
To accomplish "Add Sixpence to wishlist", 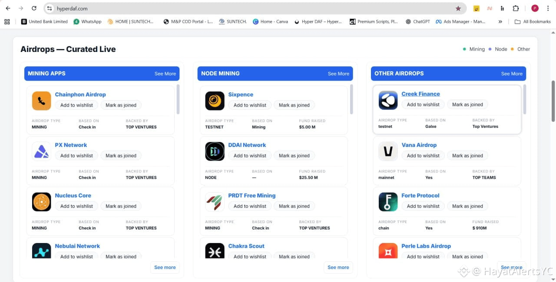I will [x=250, y=105].
